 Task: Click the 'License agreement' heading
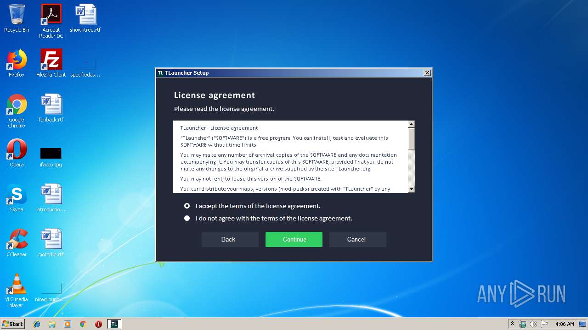coord(215,95)
